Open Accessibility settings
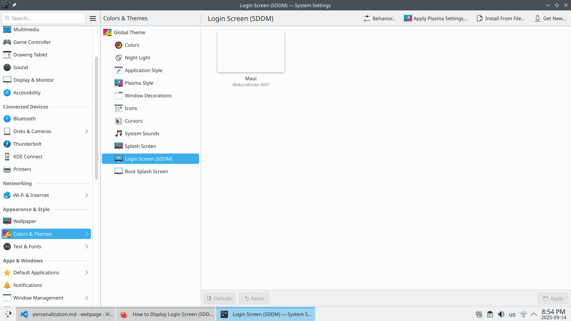Screen dimensions: 571x321 point(46,93)
